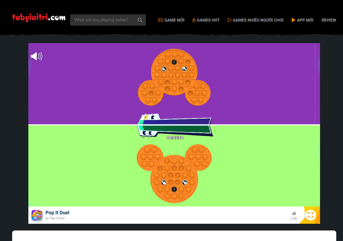Mute the game sound with the speaker icon
343x241 pixels.
click(x=36, y=56)
